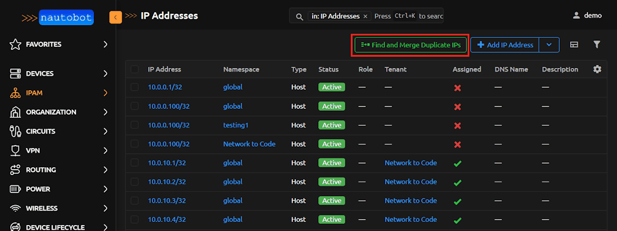Collapse sidebar with orange arrow button

pyautogui.click(x=116, y=17)
